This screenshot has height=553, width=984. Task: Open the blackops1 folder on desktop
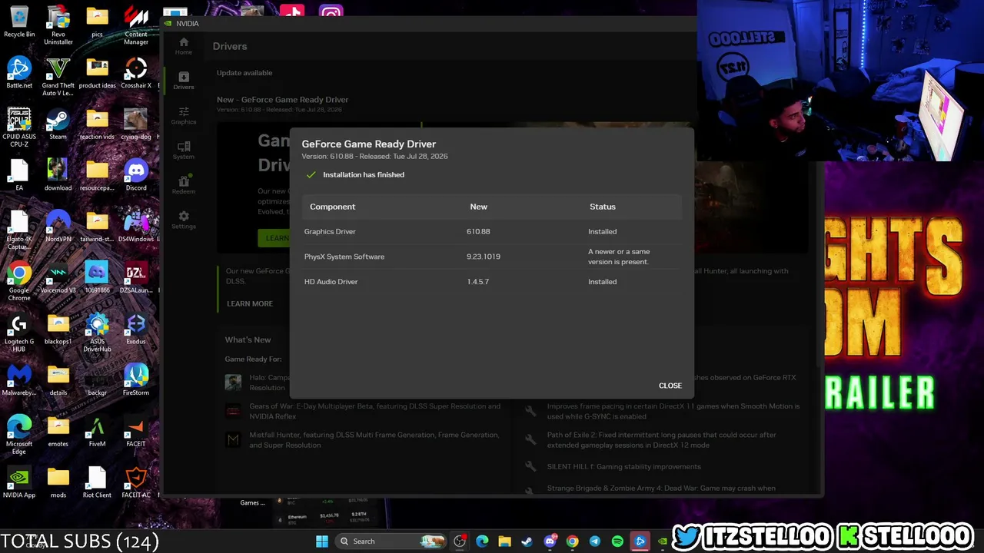click(58, 329)
